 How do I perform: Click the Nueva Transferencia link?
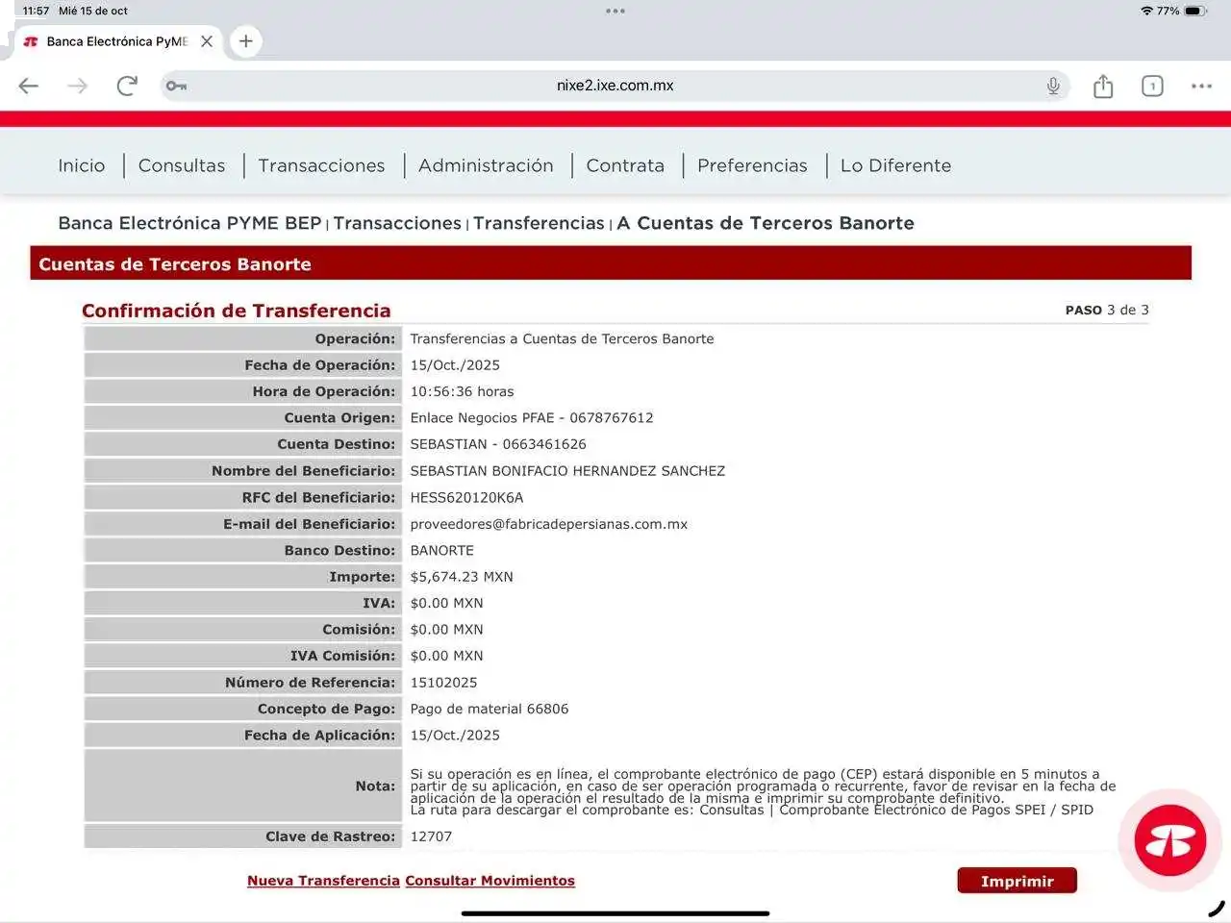tap(323, 881)
